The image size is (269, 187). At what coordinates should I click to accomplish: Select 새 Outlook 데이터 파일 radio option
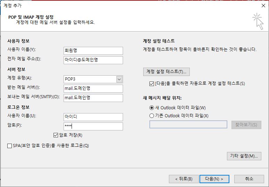point(152,108)
